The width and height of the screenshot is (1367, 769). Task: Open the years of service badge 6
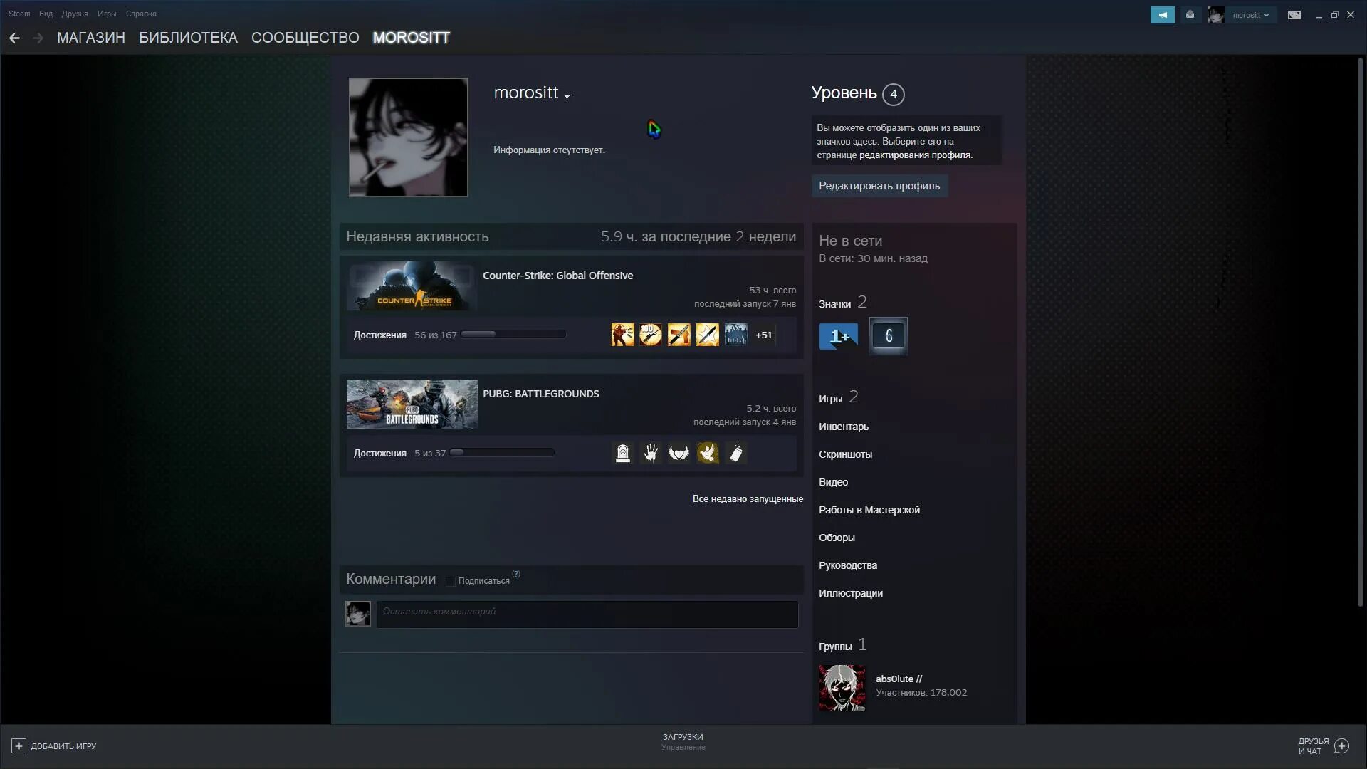point(888,336)
